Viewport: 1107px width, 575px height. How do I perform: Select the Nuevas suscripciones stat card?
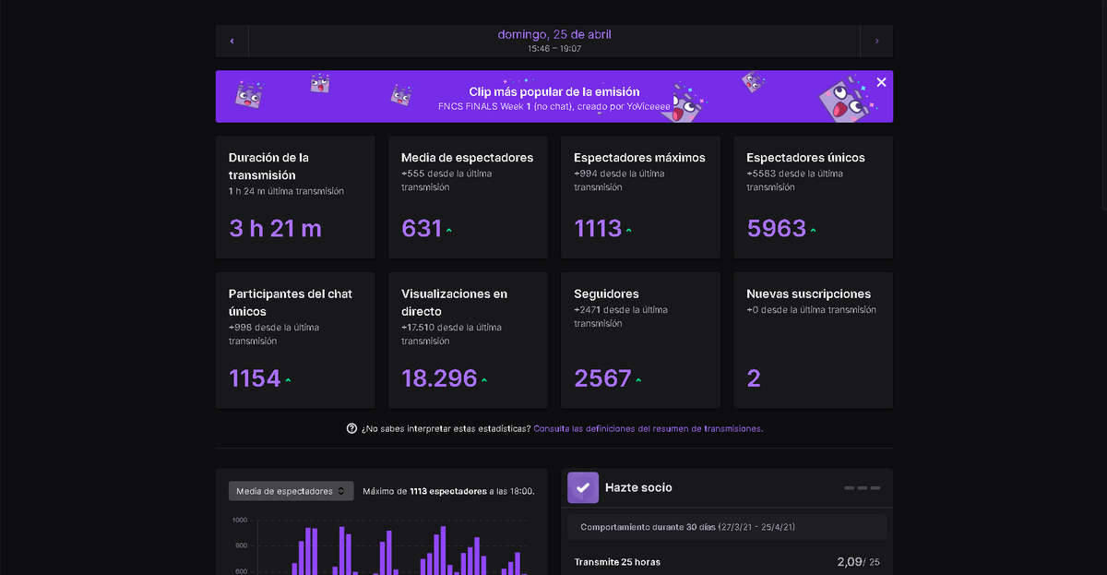pos(813,341)
